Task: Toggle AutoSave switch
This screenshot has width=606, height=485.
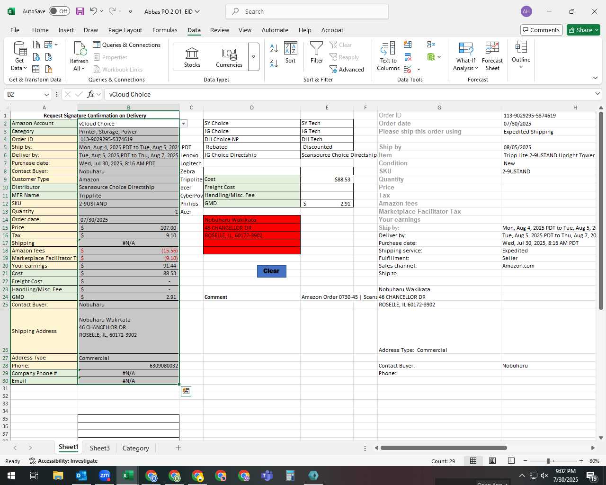Action: tap(59, 11)
